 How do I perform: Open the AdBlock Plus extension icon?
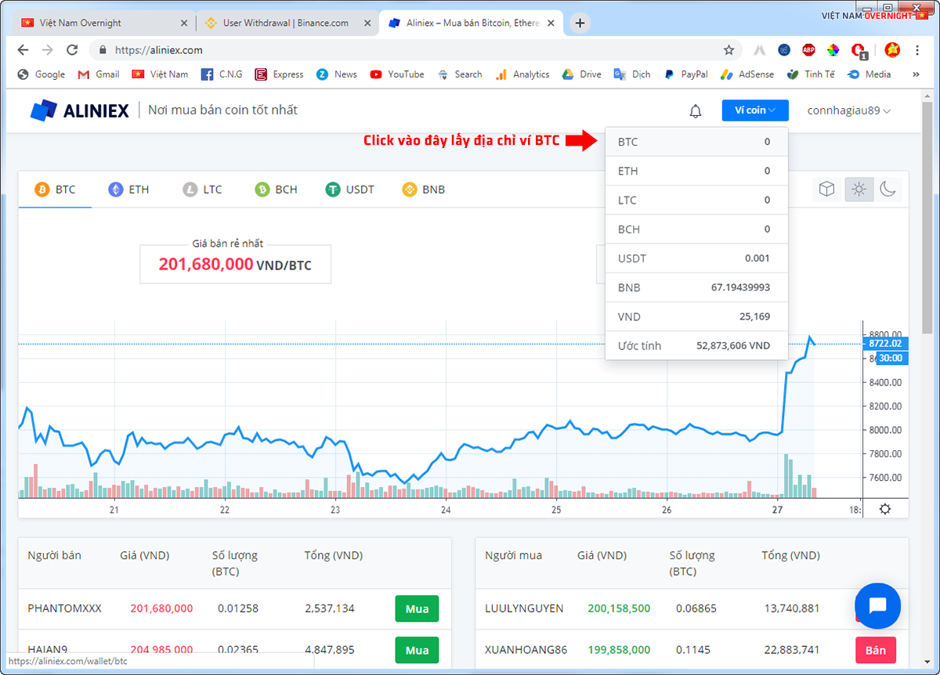point(808,50)
